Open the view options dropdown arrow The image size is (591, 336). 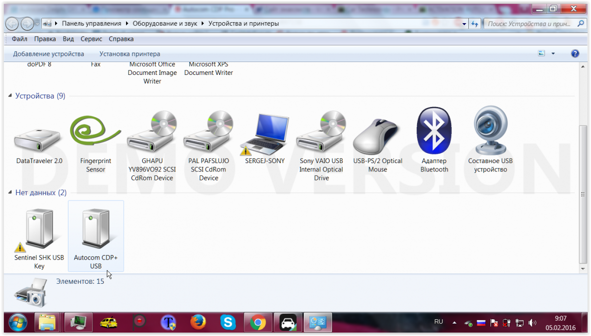553,54
